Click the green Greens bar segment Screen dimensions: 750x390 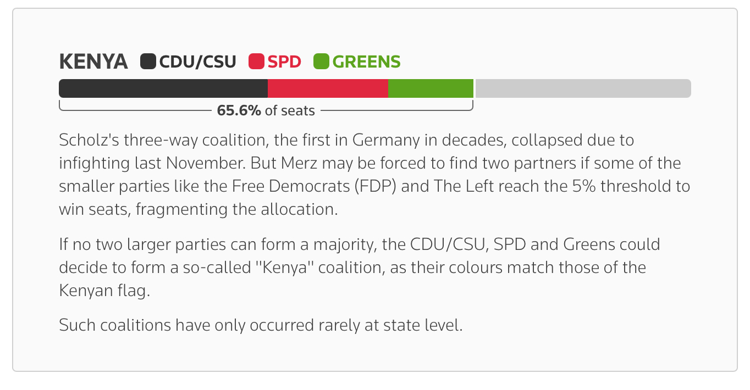[x=431, y=88]
